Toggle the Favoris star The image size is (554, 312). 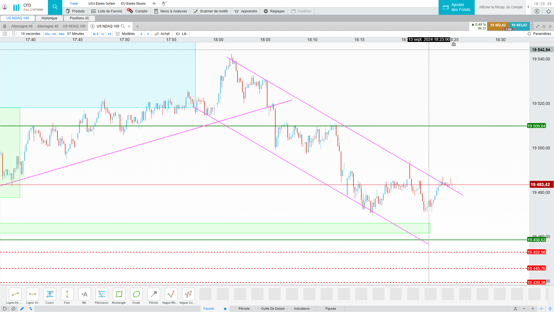tap(225, 309)
